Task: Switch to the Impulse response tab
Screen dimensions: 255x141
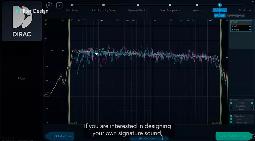Action: (235, 15)
